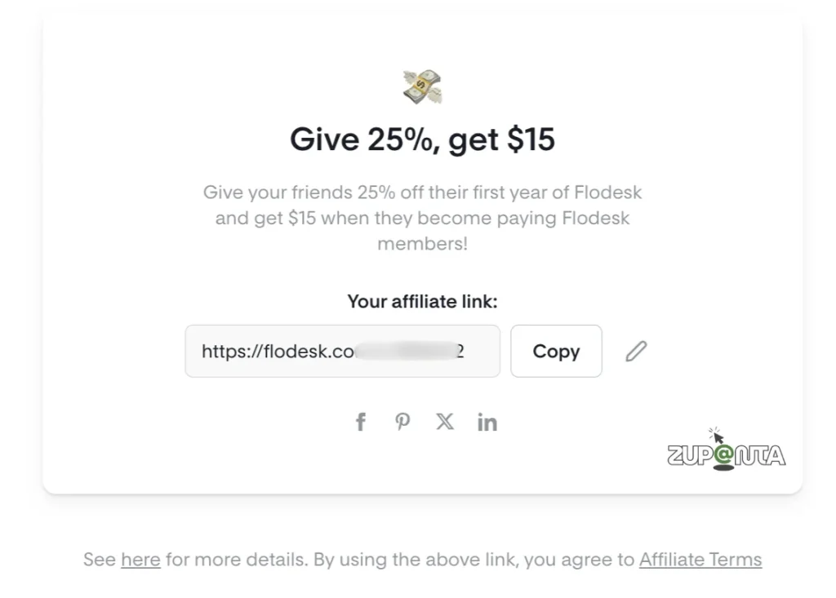836x598 pixels.
Task: Share affiliate link on X
Action: [x=445, y=422]
